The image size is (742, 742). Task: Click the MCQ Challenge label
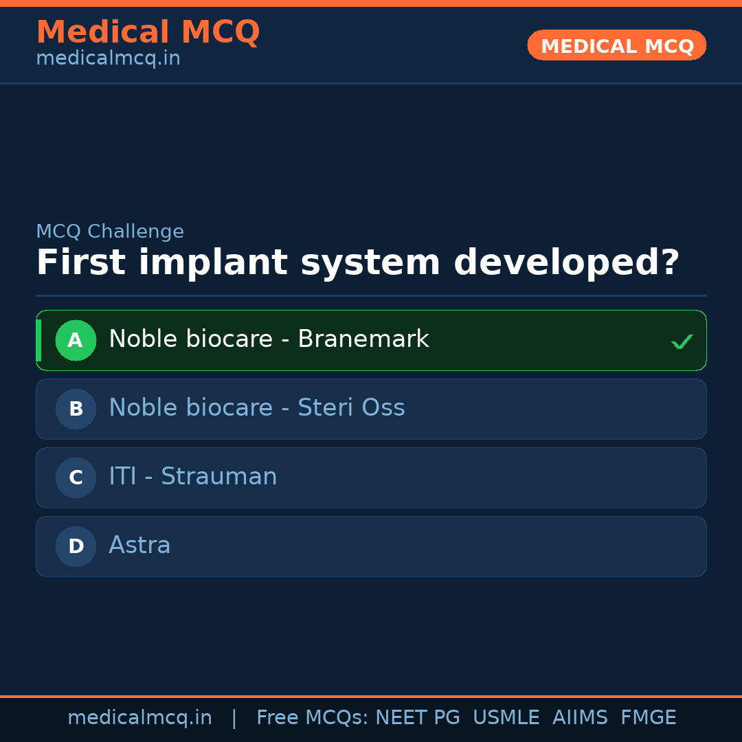[110, 232]
